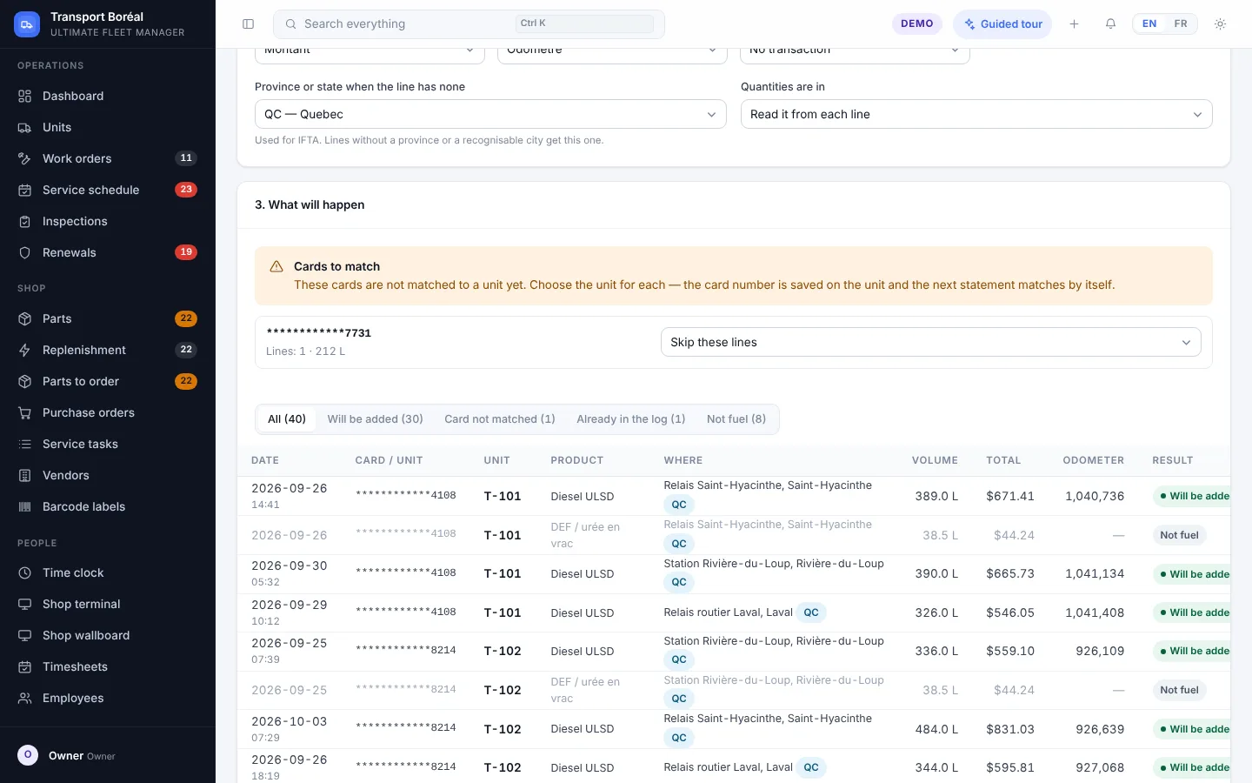
Task: Expand the Montant column dropdown
Action: (x=370, y=54)
